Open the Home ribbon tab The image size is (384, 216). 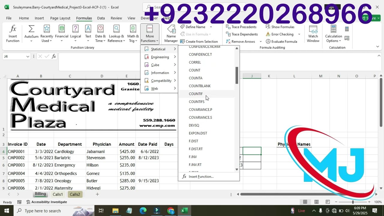pyautogui.click(x=24, y=18)
